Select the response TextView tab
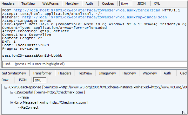Image resolution: width=188 pixels, height=115 pixels. tap(85, 73)
